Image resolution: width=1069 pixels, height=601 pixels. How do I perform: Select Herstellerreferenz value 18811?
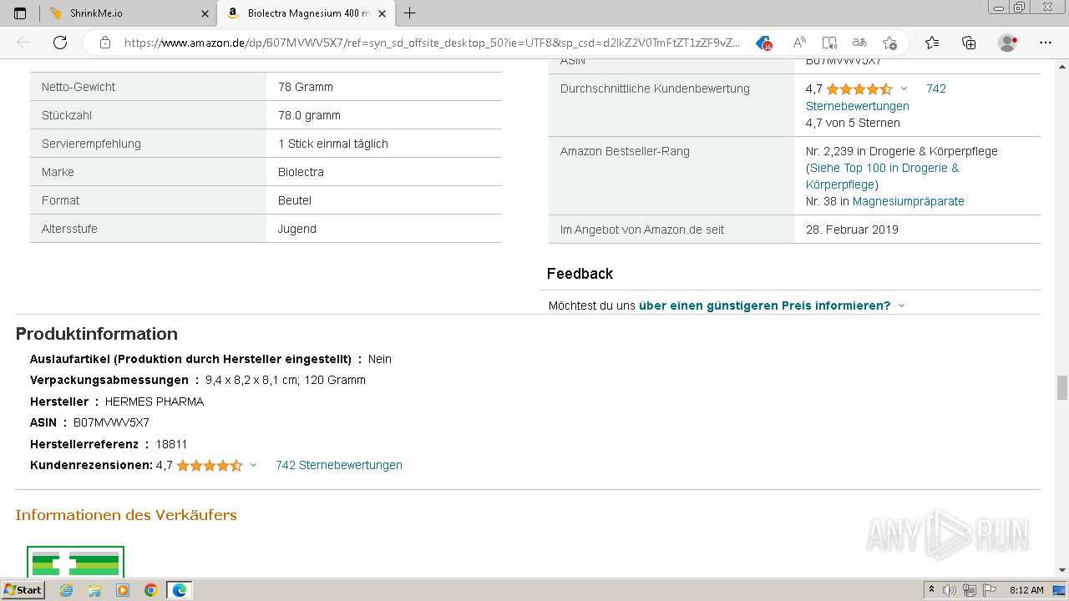point(171,444)
